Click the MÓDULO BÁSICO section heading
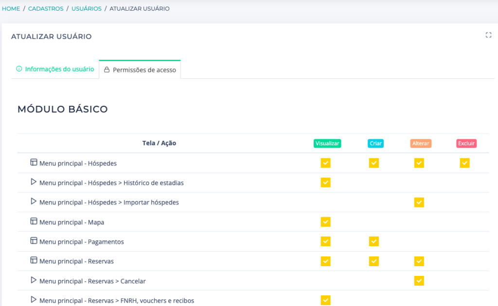 tap(63, 109)
